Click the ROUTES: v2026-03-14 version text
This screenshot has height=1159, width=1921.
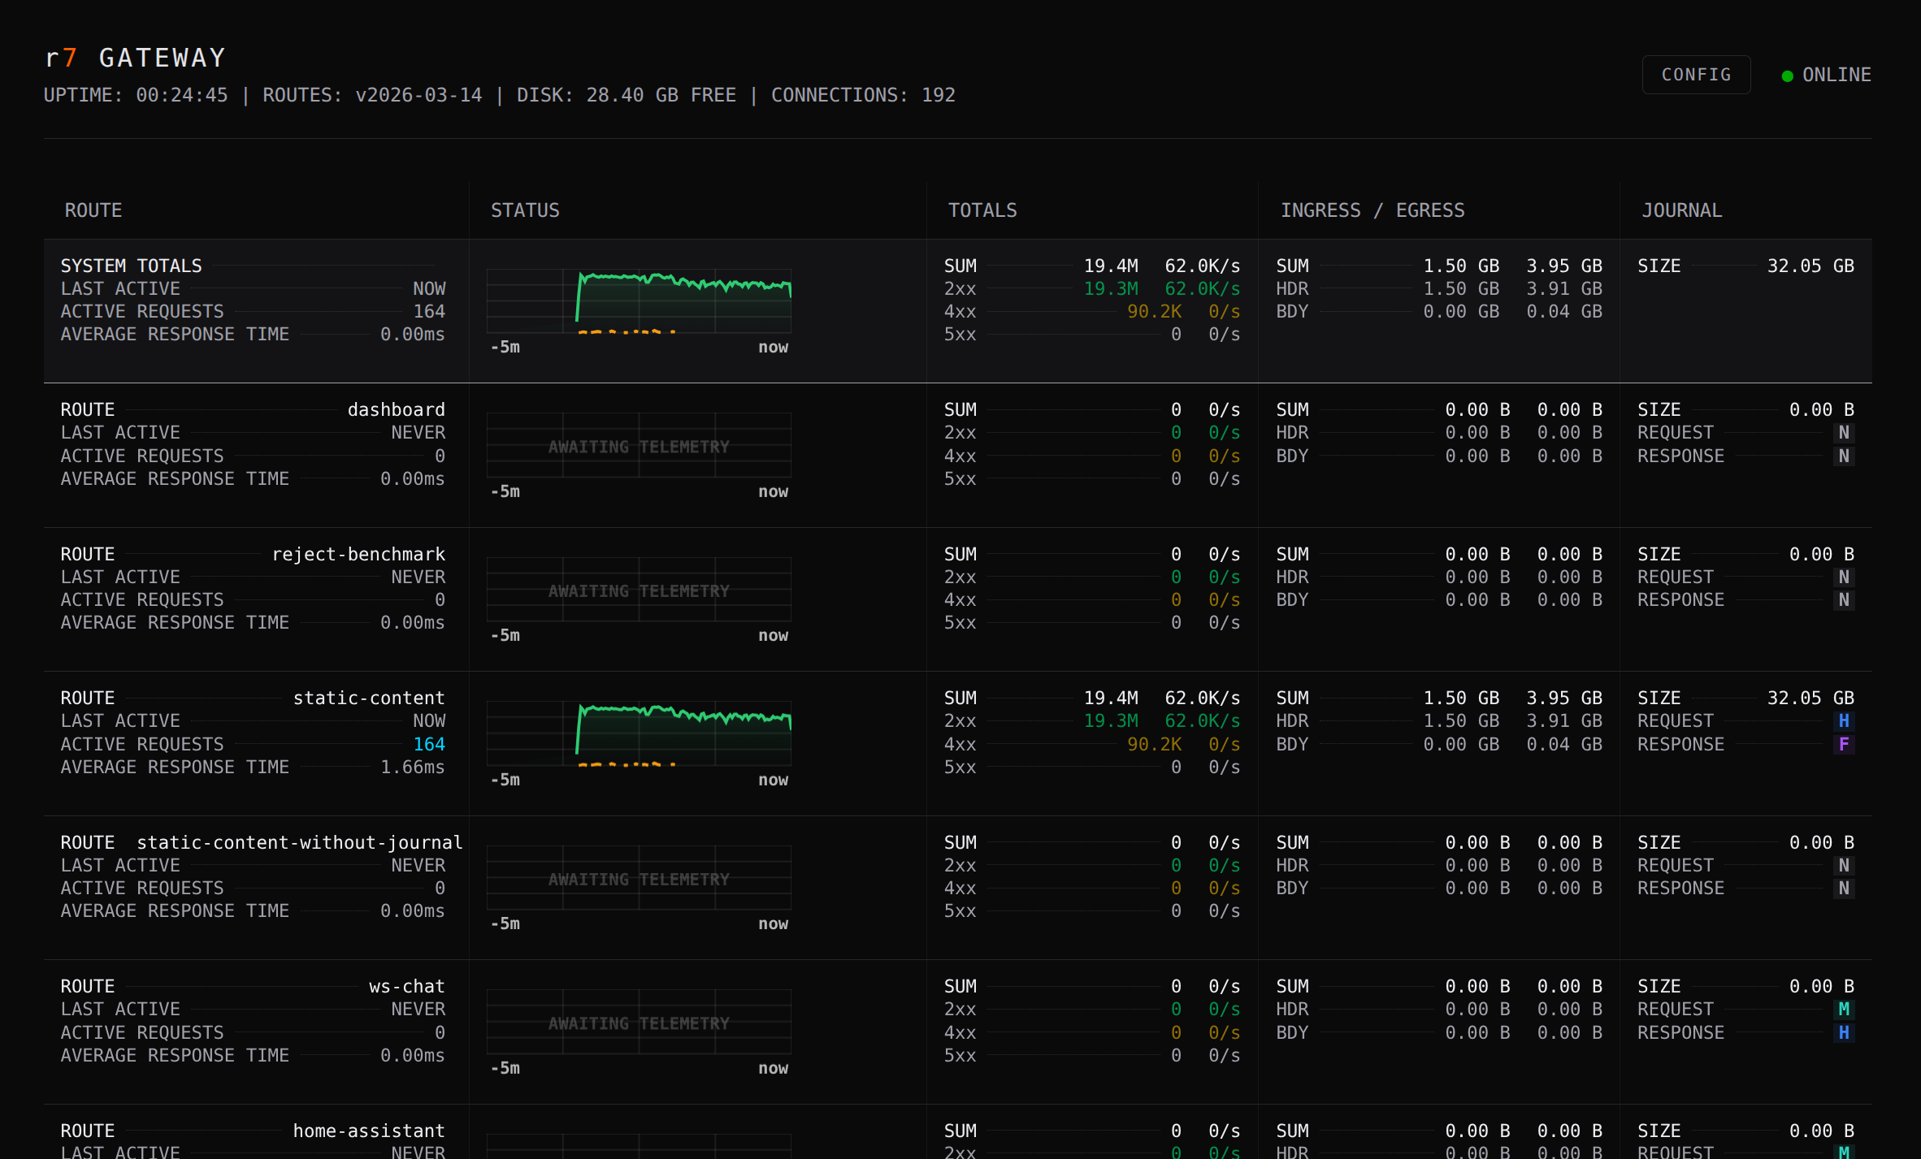pyautogui.click(x=372, y=95)
